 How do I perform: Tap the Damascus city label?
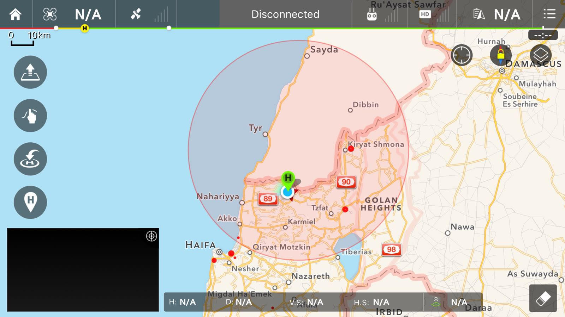point(533,64)
